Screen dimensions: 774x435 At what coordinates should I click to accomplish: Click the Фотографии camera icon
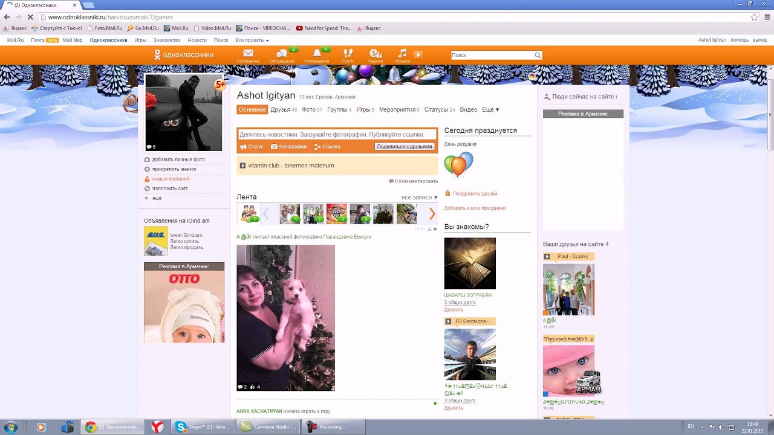pyautogui.click(x=274, y=147)
